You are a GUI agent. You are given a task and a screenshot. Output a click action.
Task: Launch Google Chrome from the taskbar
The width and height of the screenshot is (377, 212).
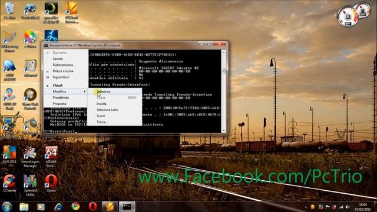click(x=75, y=207)
